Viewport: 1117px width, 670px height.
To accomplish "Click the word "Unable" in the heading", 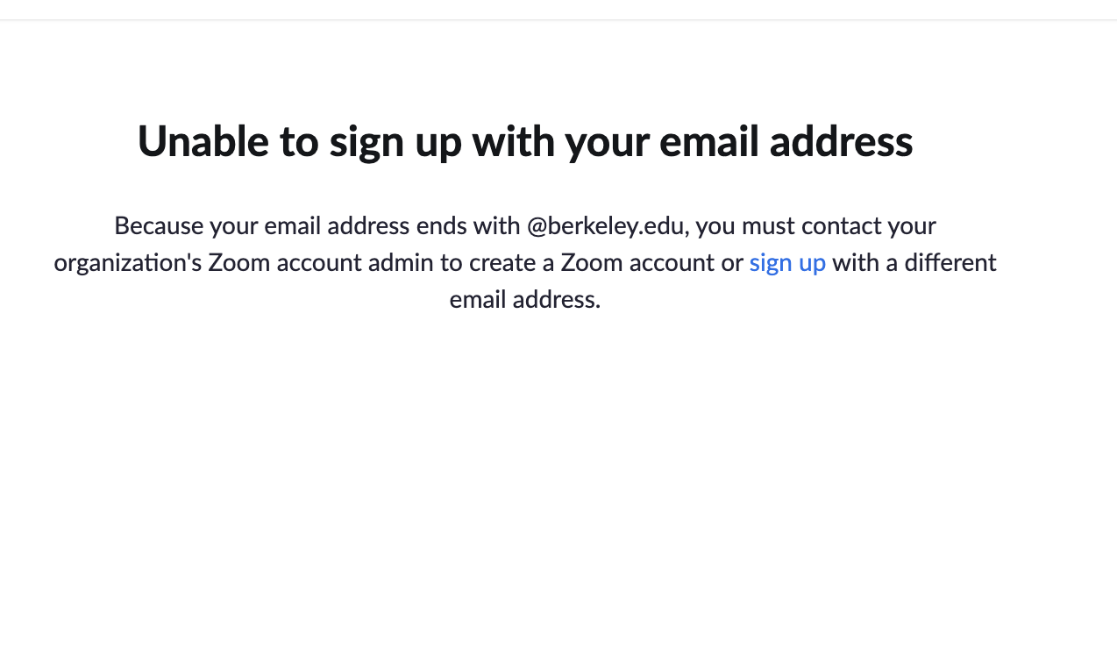I will pyautogui.click(x=203, y=141).
